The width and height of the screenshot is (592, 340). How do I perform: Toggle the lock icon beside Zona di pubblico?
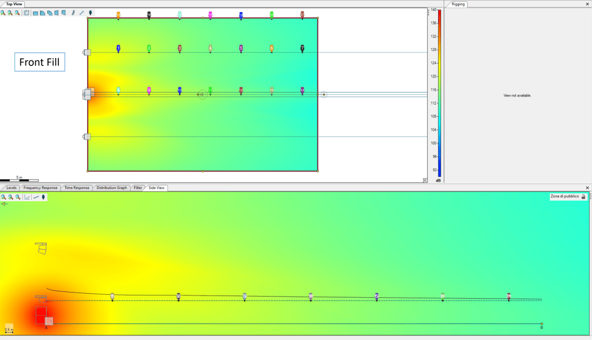point(583,197)
